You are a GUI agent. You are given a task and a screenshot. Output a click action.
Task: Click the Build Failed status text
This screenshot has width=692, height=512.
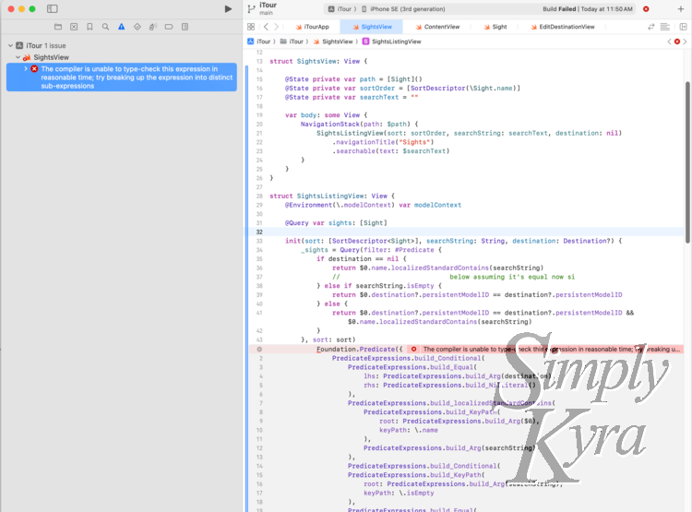559,9
